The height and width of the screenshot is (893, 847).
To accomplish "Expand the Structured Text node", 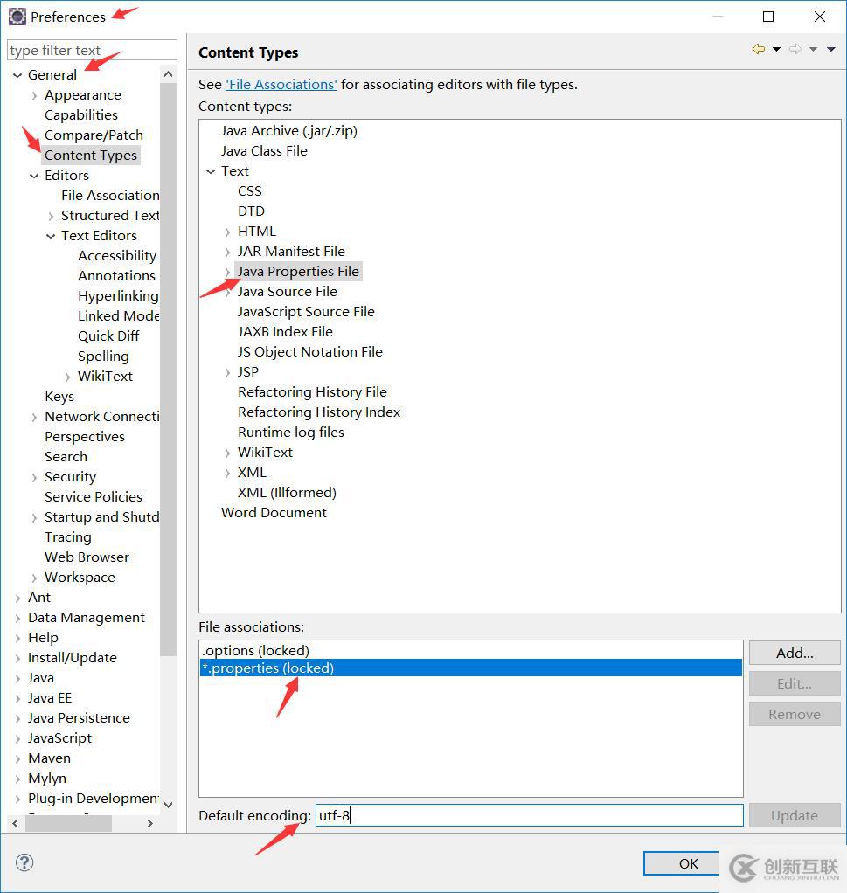I will click(x=52, y=217).
